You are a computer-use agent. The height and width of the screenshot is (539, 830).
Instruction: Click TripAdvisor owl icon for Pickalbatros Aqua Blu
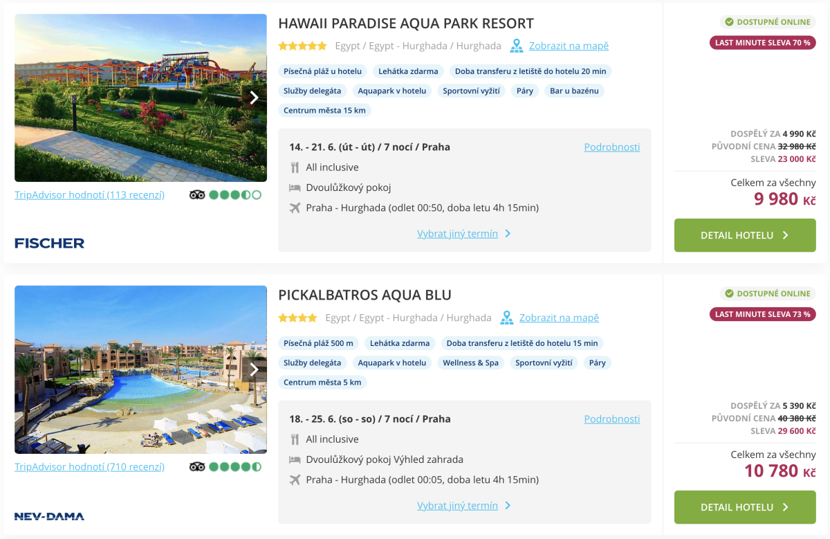pos(197,467)
